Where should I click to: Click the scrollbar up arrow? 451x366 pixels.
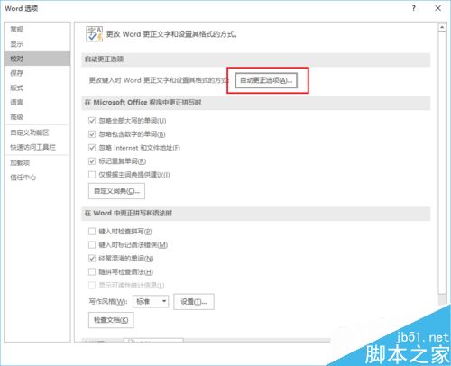click(442, 27)
